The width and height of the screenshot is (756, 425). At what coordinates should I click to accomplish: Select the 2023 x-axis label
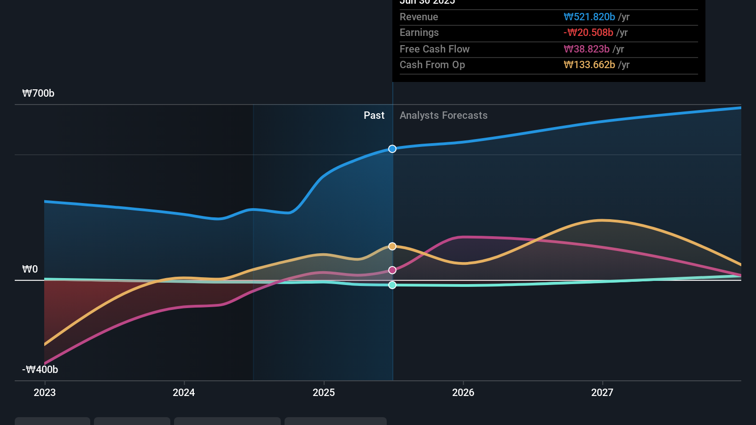pyautogui.click(x=45, y=392)
